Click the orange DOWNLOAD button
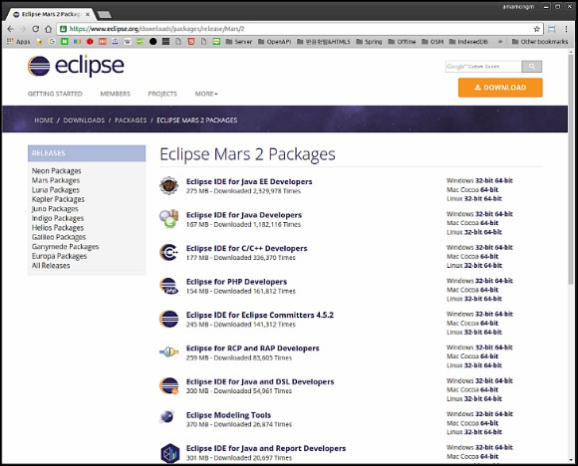The image size is (578, 466). [500, 88]
